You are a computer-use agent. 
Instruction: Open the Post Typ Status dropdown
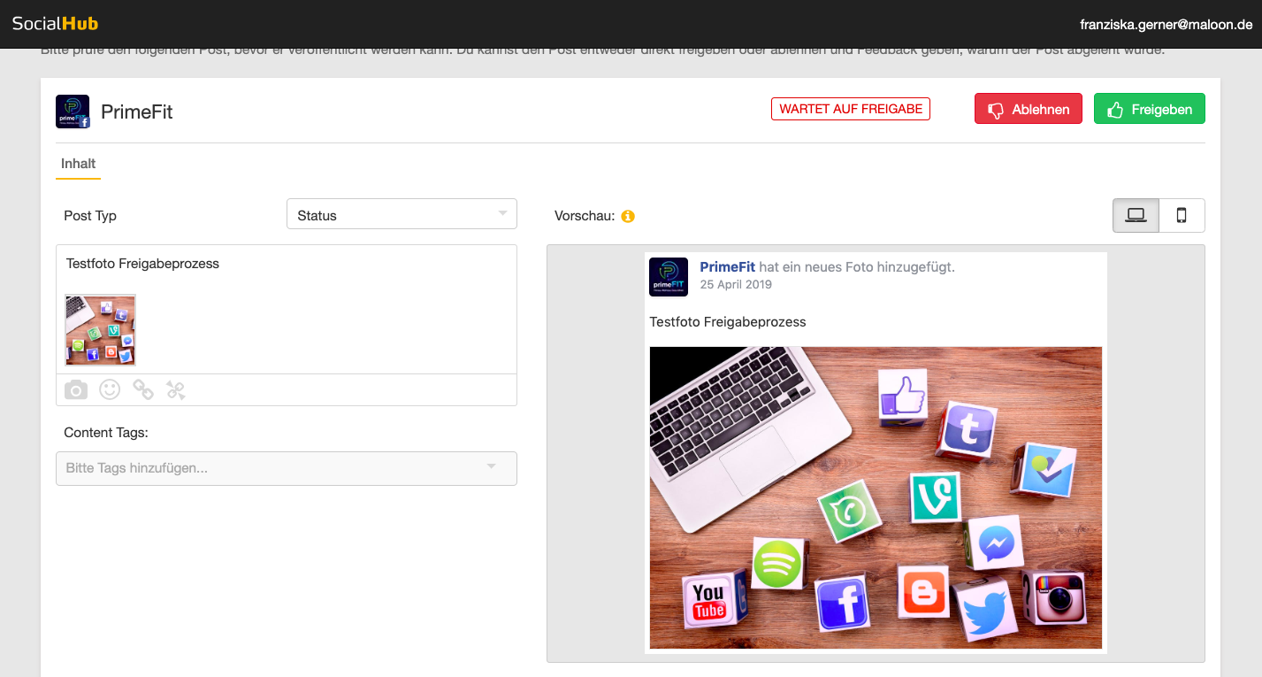tap(402, 215)
